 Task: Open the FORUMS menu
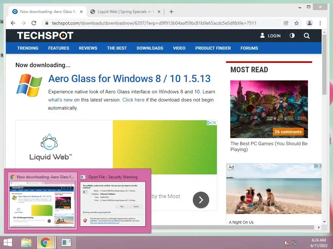[249, 48]
